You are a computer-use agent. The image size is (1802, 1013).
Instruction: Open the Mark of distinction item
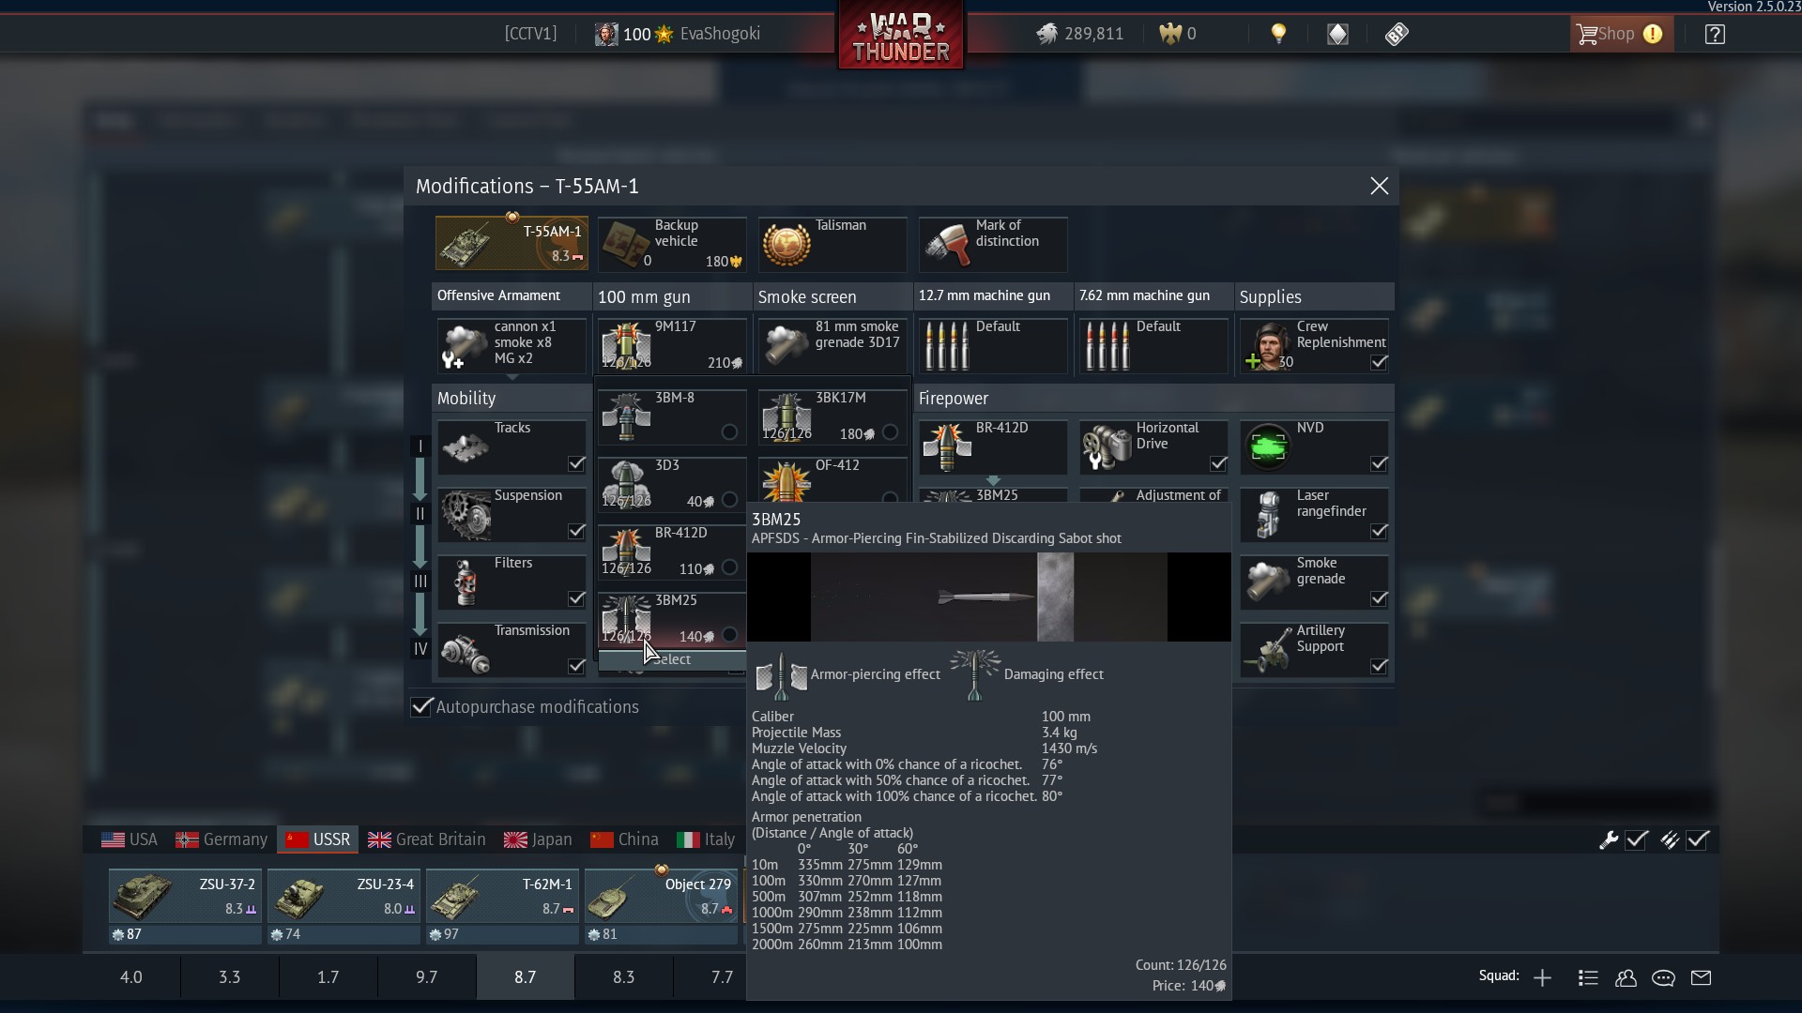993,244
